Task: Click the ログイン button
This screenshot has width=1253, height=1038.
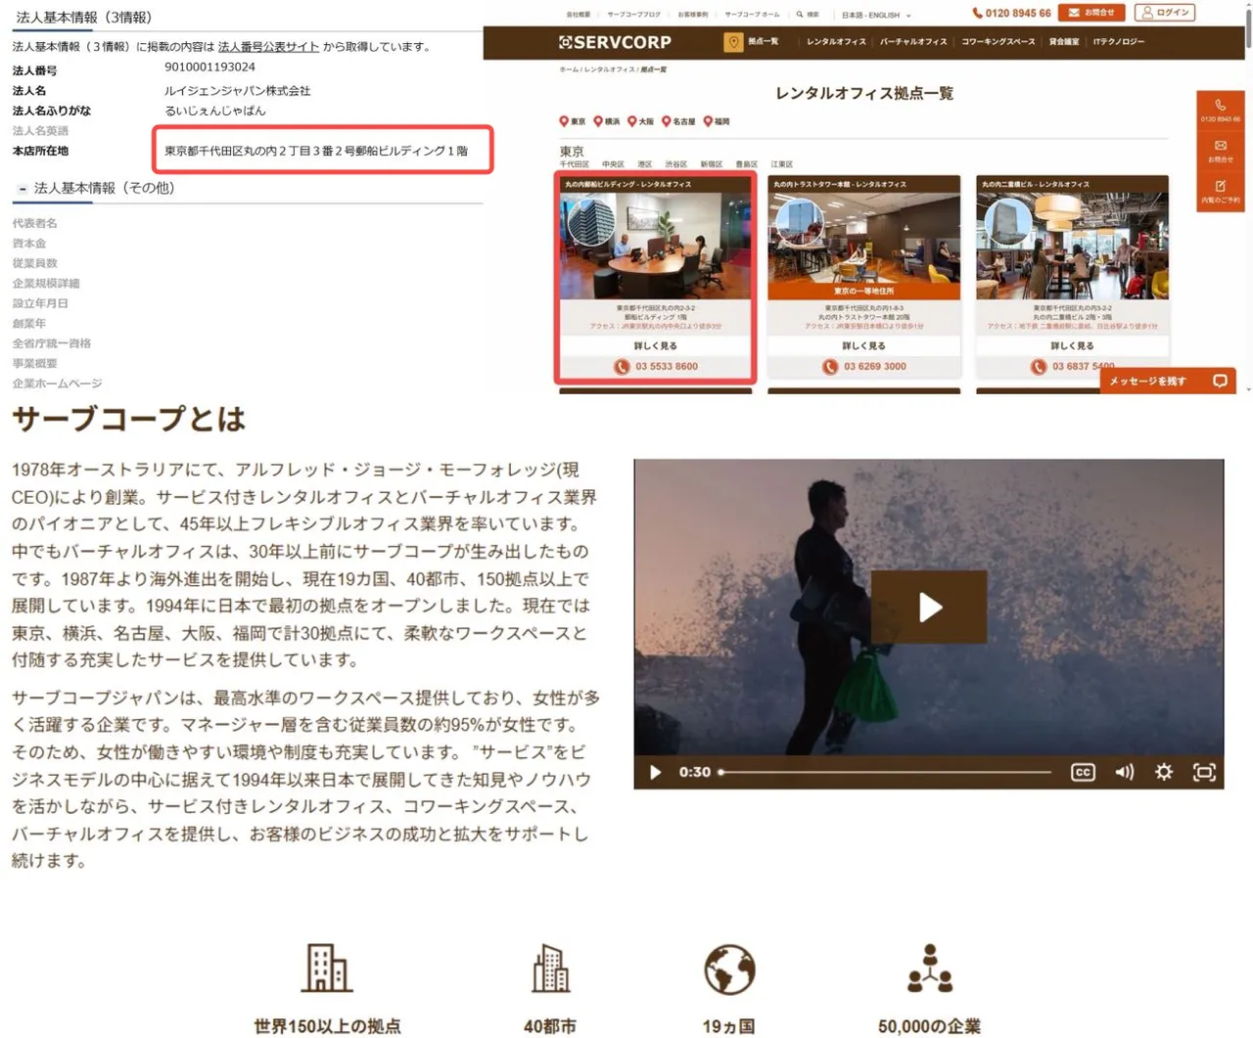Action: (1164, 13)
